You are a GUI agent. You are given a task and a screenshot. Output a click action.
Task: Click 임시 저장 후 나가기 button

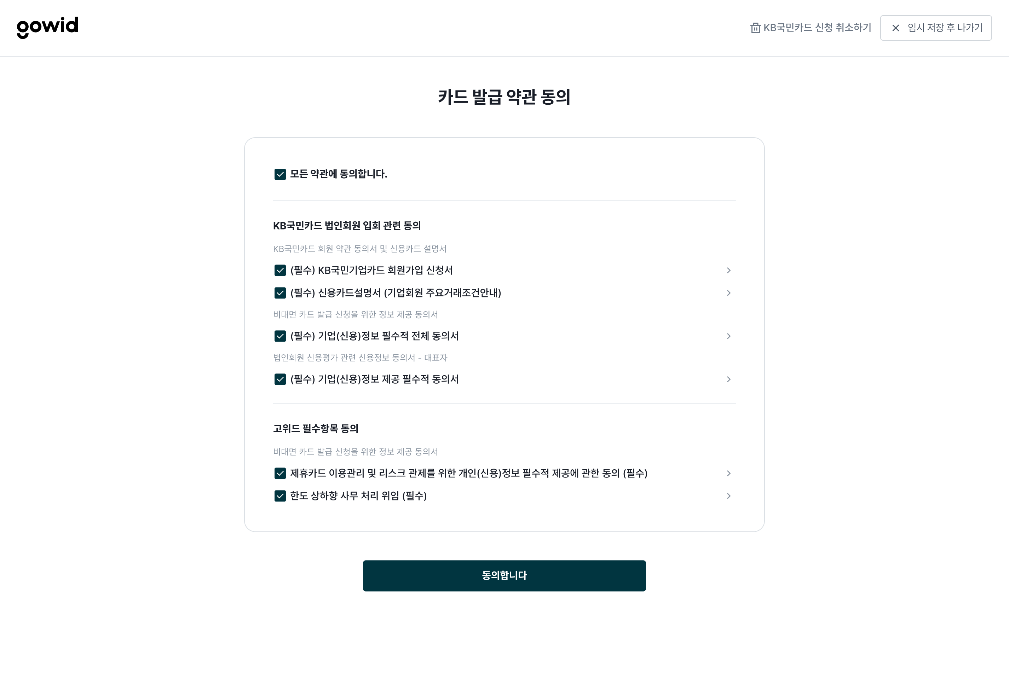(x=936, y=28)
